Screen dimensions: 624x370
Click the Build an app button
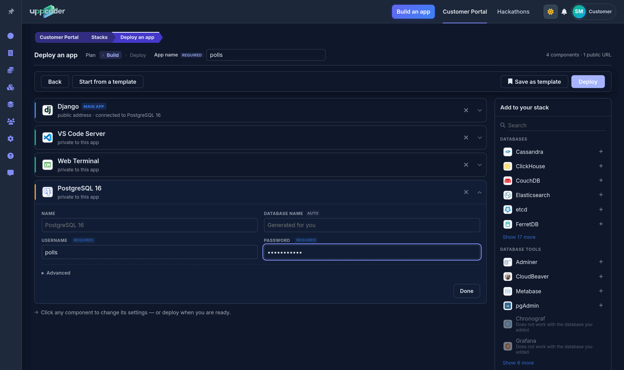(x=413, y=12)
